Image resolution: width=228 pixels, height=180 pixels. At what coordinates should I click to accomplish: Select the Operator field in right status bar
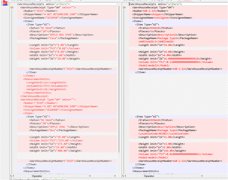(x=149, y=176)
